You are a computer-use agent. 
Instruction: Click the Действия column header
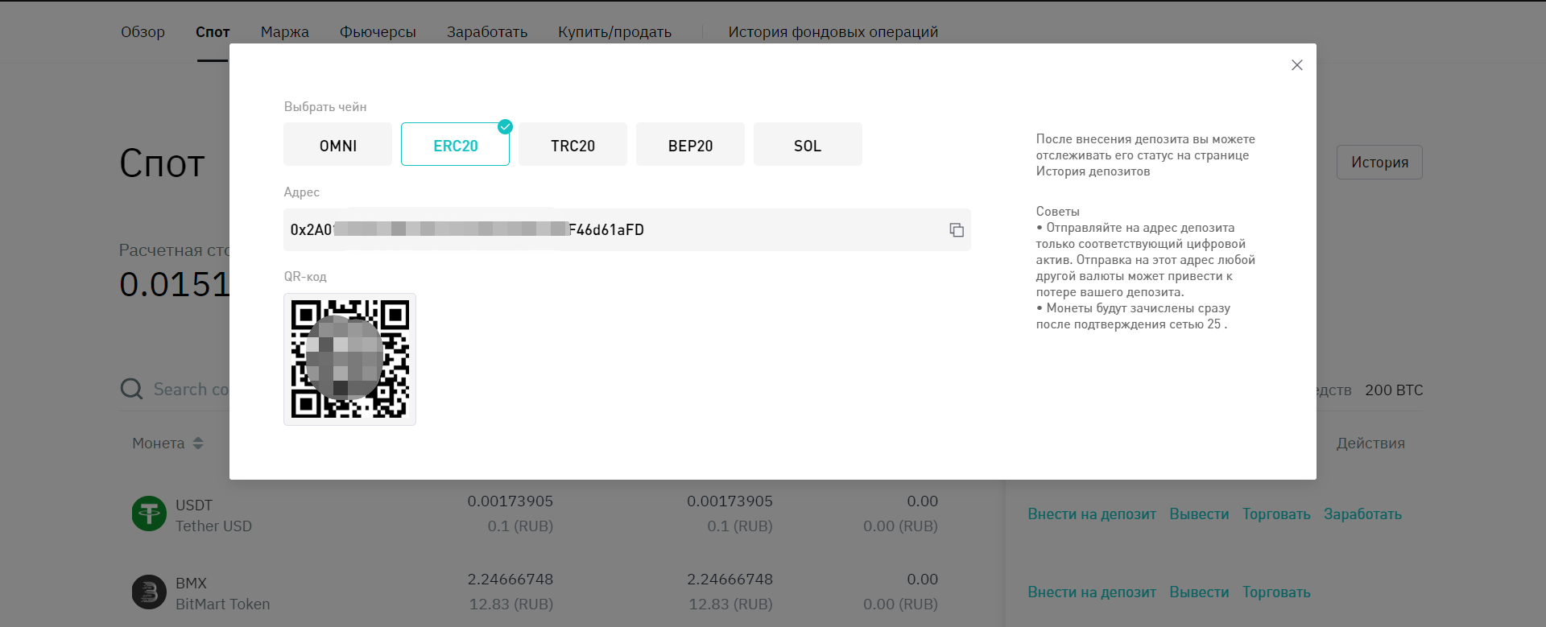pyautogui.click(x=1370, y=443)
